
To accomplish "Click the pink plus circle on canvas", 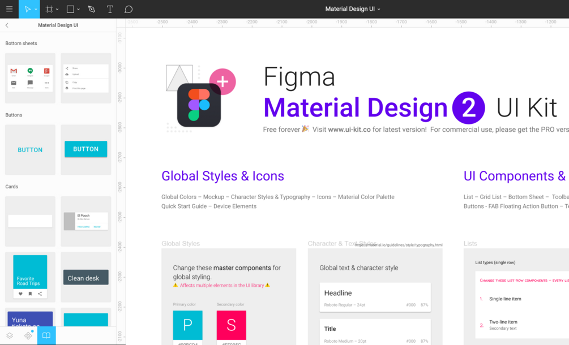I will (223, 81).
